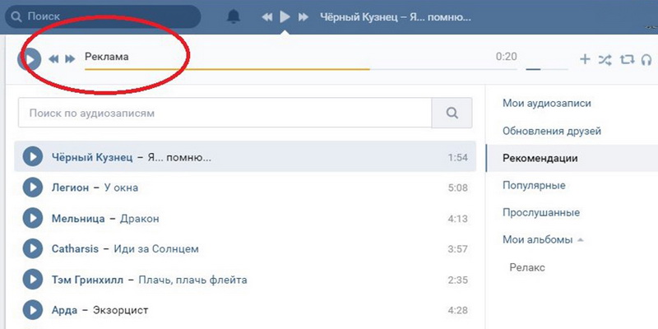Image resolution: width=658 pixels, height=329 pixels.
Task: Click duration 5:08 of У окна
Action: [x=457, y=188]
